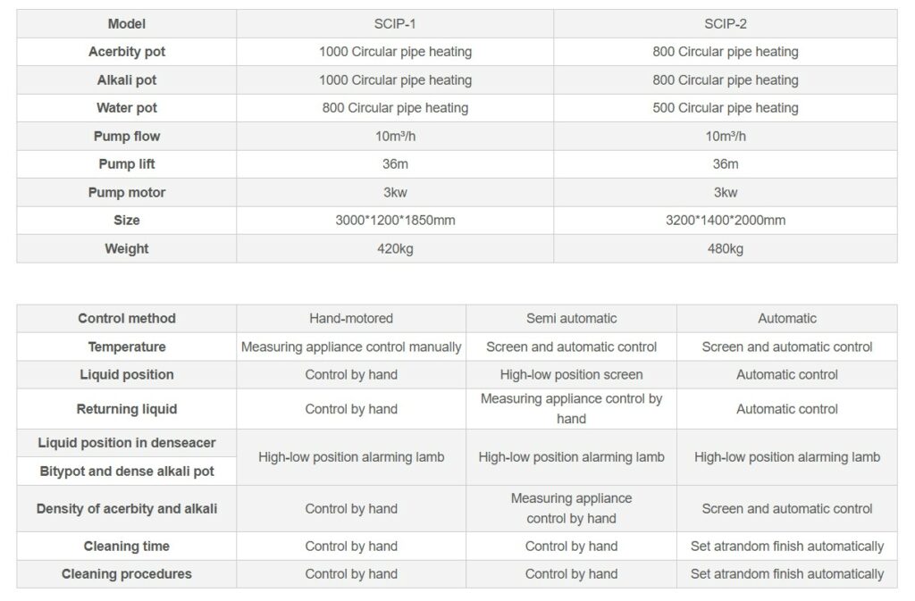Select the 3000*1200*1850mm size cell

395,221
